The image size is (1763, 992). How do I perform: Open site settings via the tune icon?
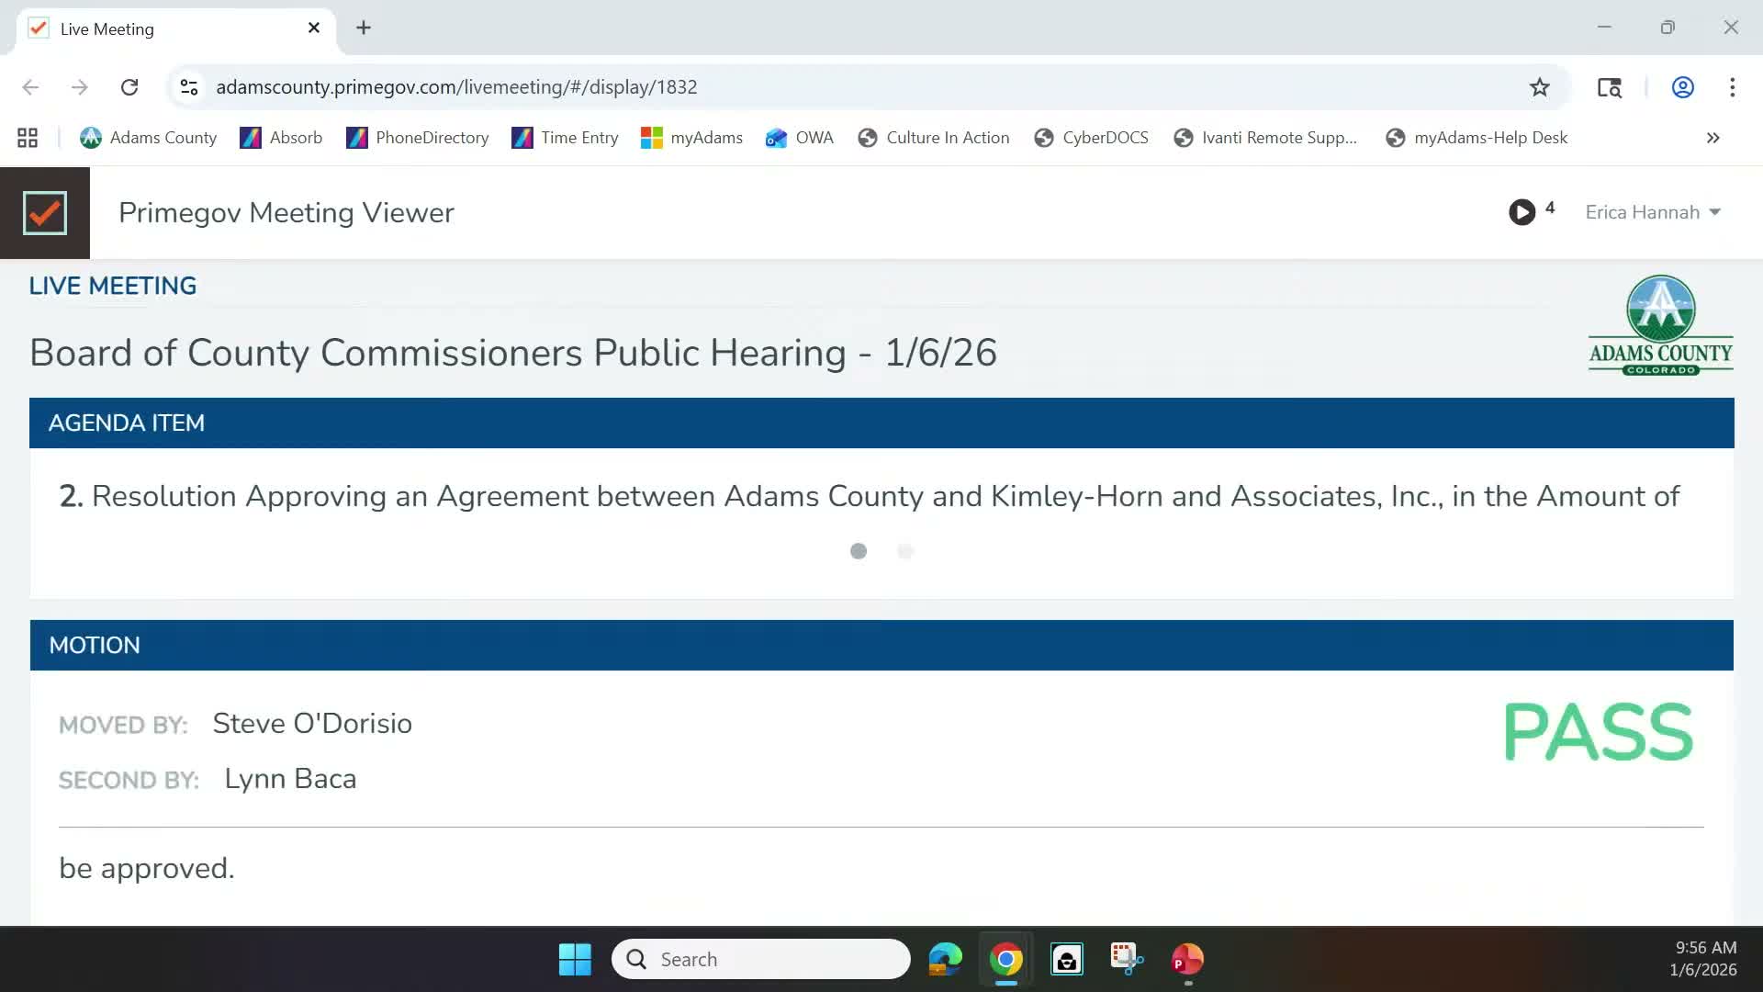(x=188, y=86)
